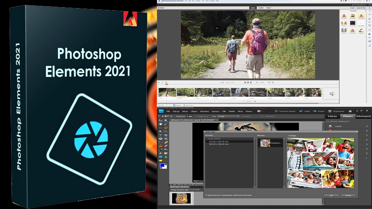Open the Add Media dropdown in Premiere Elements
The image size is (372, 209).
[x=161, y=8]
